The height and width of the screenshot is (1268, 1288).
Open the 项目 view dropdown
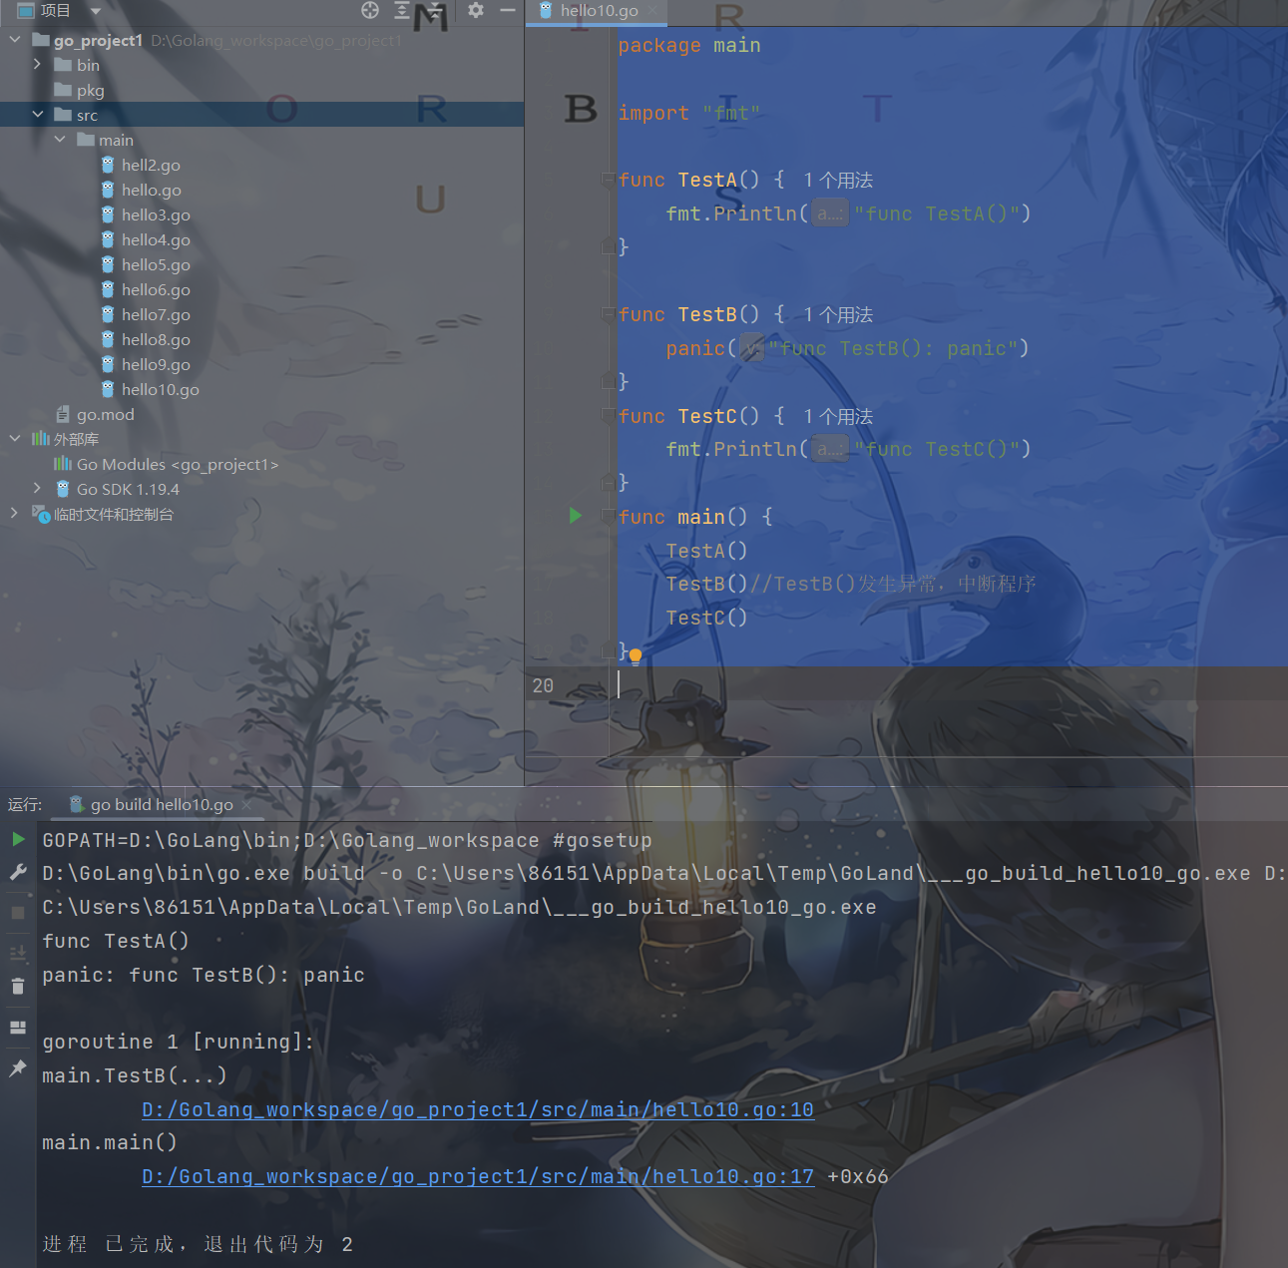96,11
